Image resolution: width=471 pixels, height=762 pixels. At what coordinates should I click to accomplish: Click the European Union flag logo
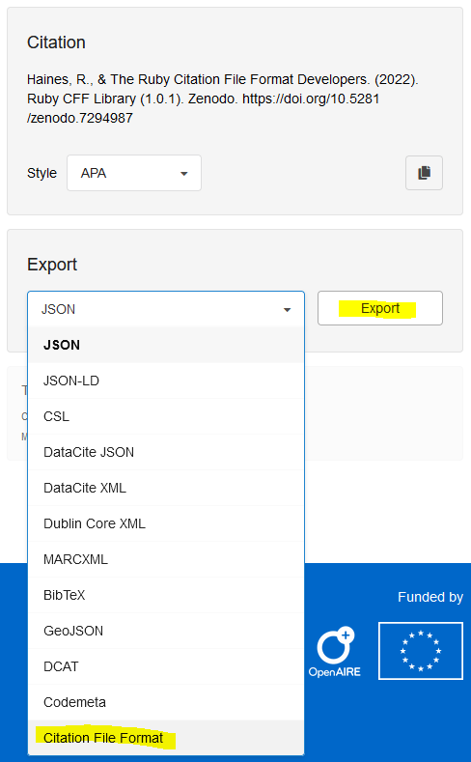(421, 651)
